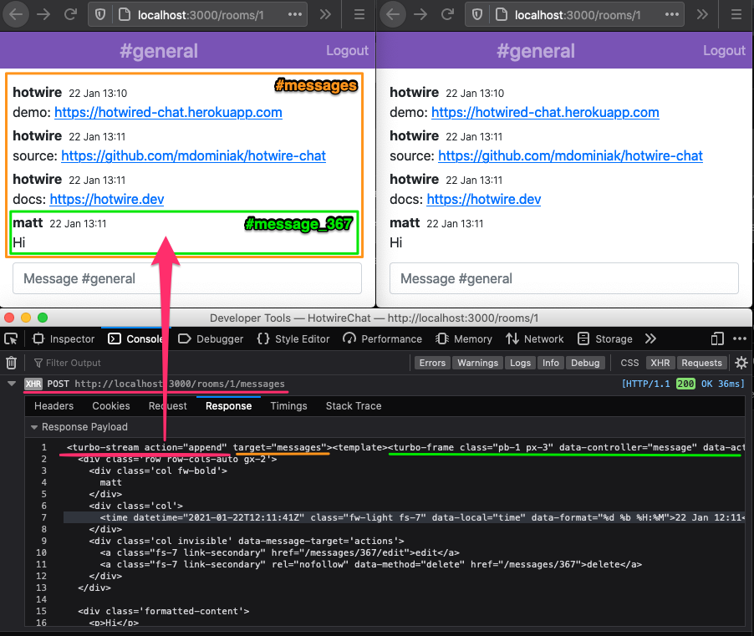
Task: Open page actions dots in right browser address bar
Action: (x=672, y=15)
